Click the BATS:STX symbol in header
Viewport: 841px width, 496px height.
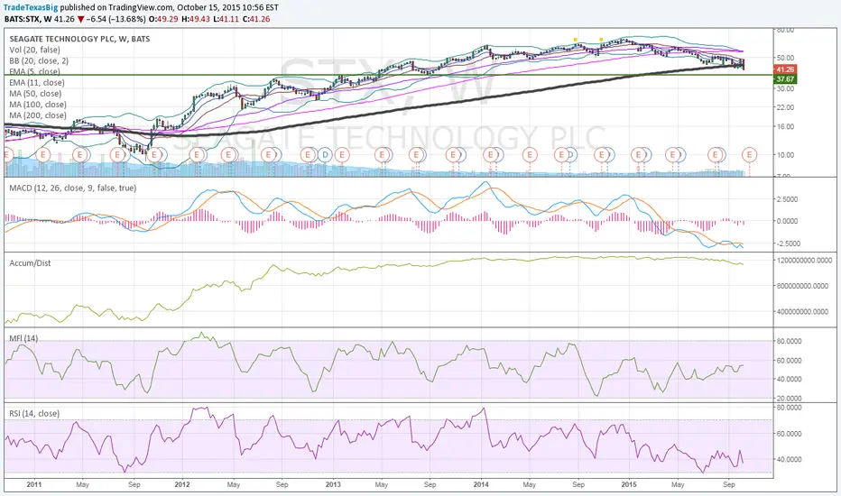click(x=23, y=19)
